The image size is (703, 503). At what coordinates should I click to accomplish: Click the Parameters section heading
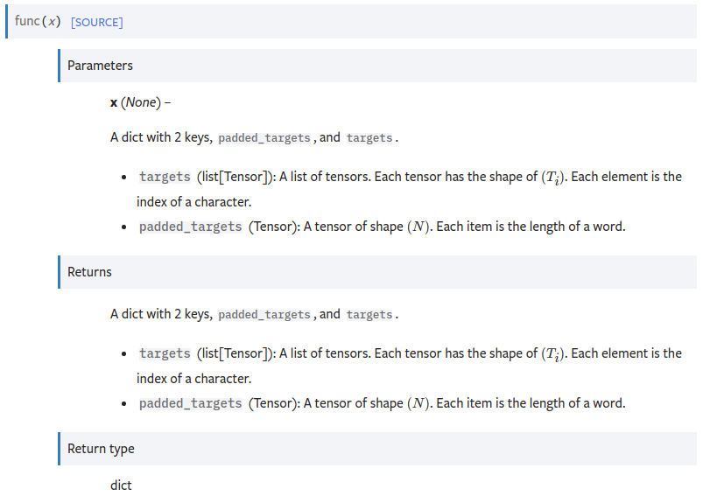click(100, 66)
